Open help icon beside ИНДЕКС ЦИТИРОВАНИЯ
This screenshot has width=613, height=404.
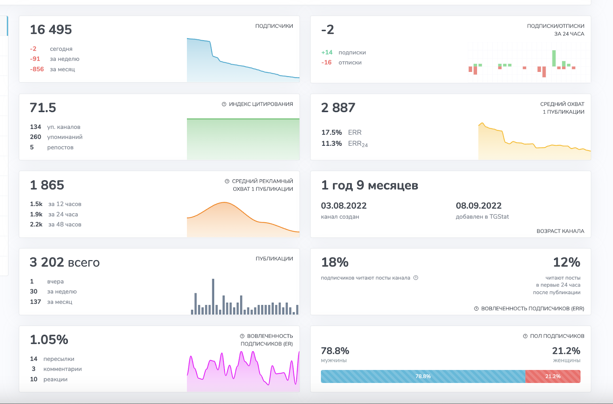point(224,104)
